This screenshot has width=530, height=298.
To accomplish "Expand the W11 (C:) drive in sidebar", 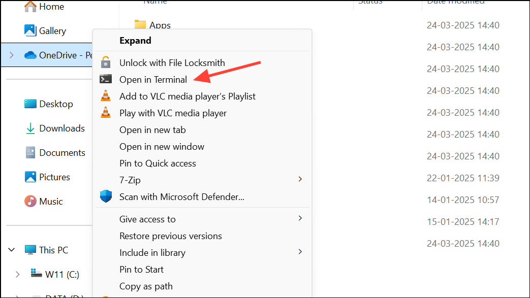I will click(x=18, y=274).
